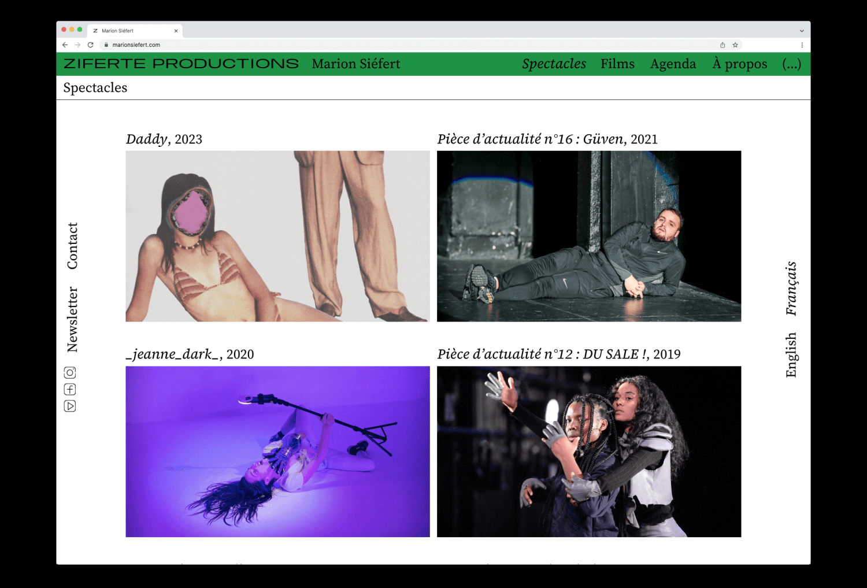Close the Marion Siéfert browser tab
This screenshot has height=588, width=867.
[x=176, y=31]
